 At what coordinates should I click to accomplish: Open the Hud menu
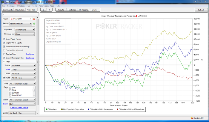point(28,6)
